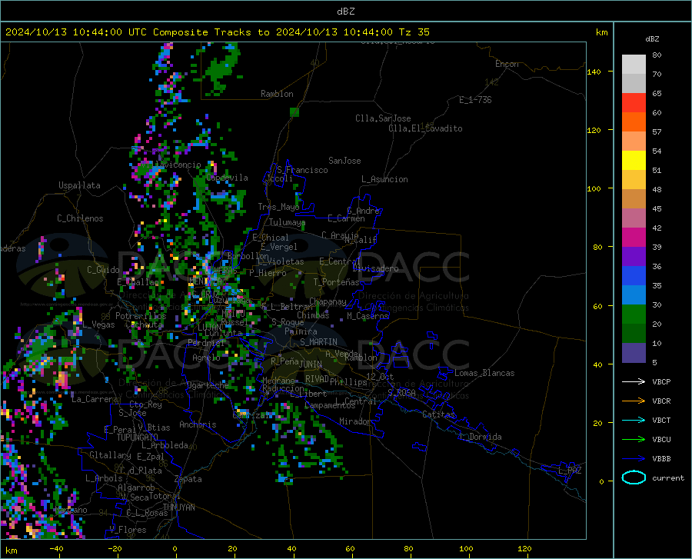692x559 pixels.
Task: Click the T_Porteñas map label
Action: [336, 282]
